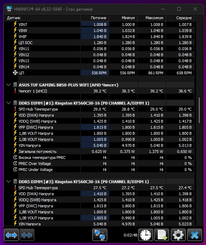Click the HWiNFO app icon in title bar

(x=9, y=9)
